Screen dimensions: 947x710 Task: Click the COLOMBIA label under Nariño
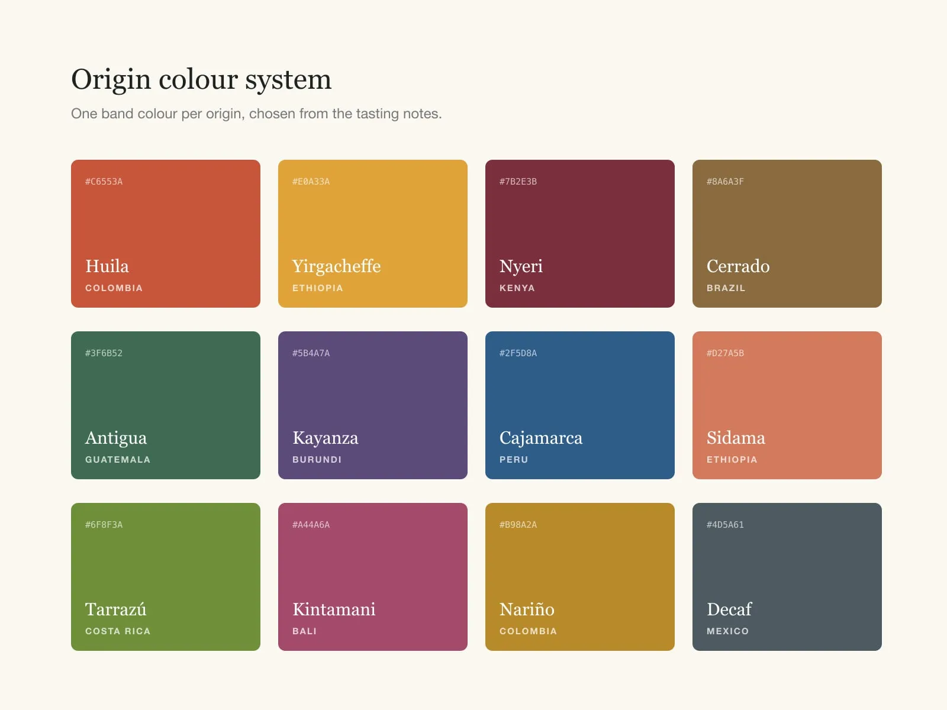point(529,631)
